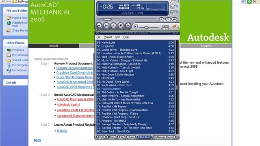Screen dimensions: 260x146
Task: Click Winamp volume slider knob
Action: [146, 27]
